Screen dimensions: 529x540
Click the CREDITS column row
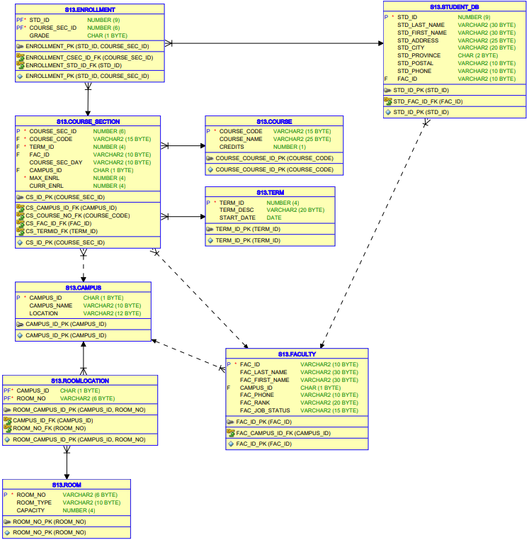click(x=274, y=147)
